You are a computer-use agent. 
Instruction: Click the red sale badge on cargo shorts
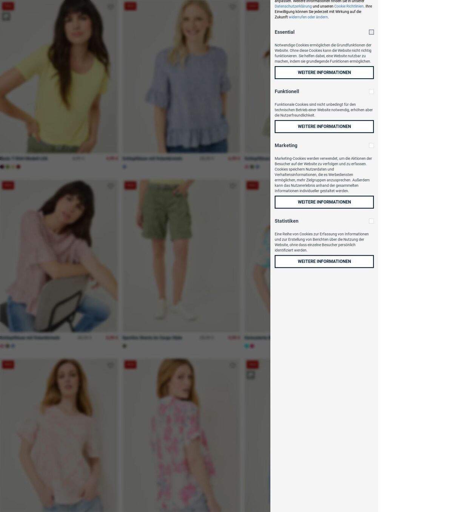click(130, 185)
